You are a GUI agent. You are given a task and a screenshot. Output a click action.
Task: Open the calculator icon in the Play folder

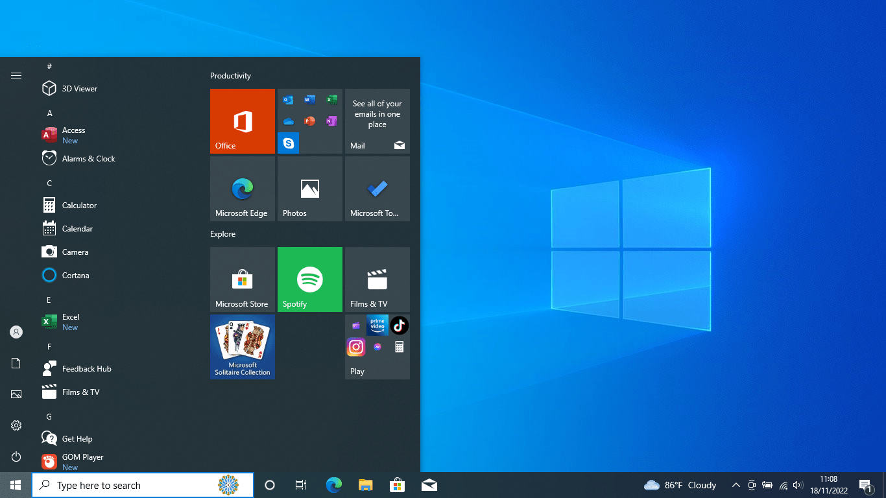coord(399,347)
